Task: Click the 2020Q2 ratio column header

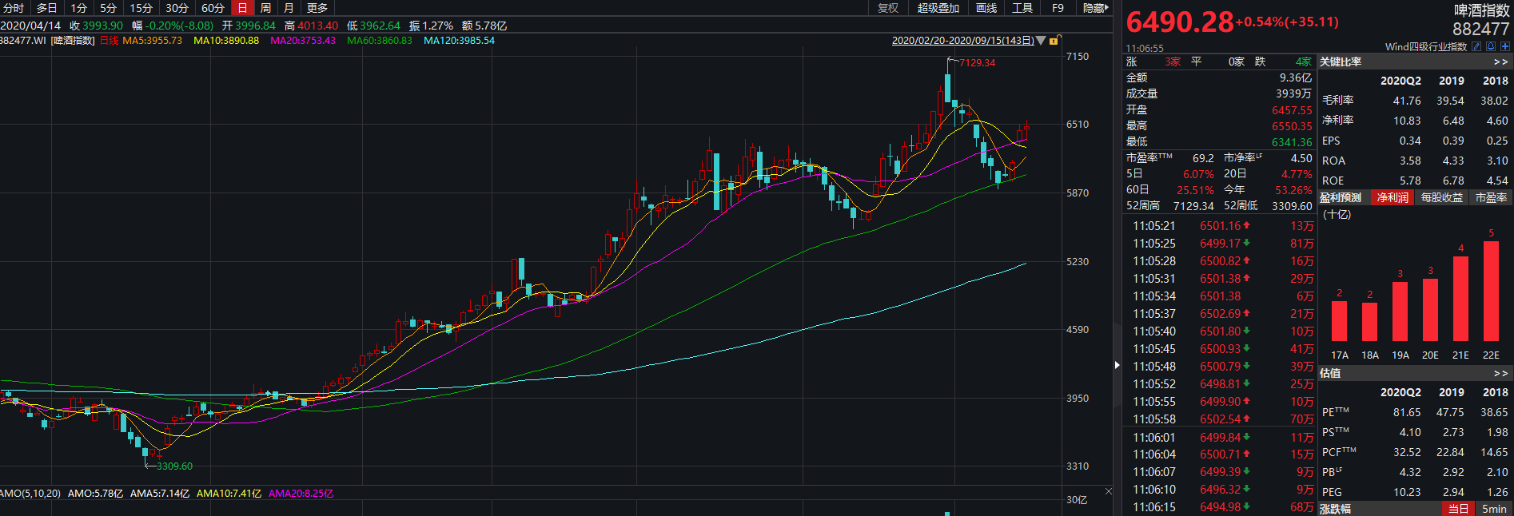Action: tap(1400, 81)
